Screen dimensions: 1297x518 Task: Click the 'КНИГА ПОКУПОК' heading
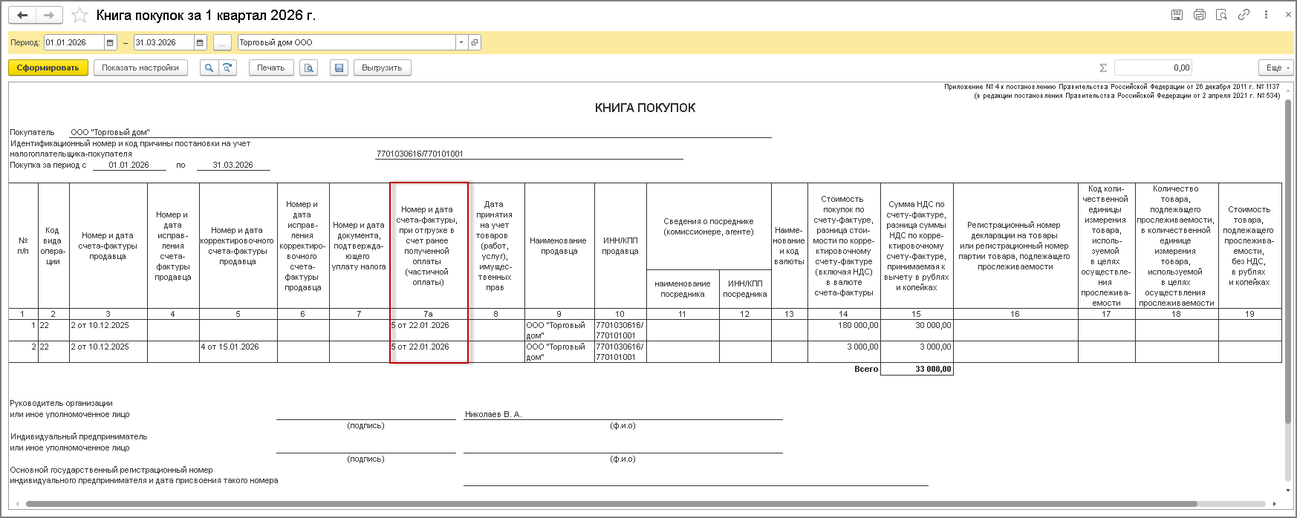pos(645,108)
